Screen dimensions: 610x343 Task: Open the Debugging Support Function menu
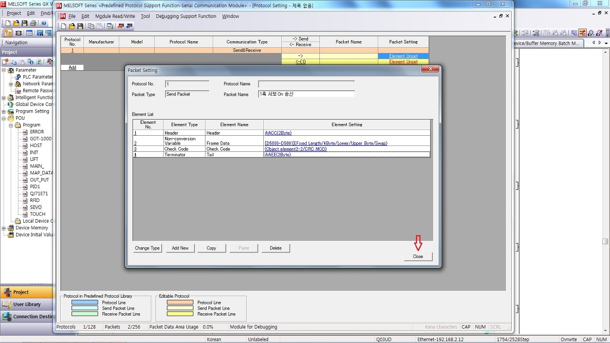click(x=186, y=16)
